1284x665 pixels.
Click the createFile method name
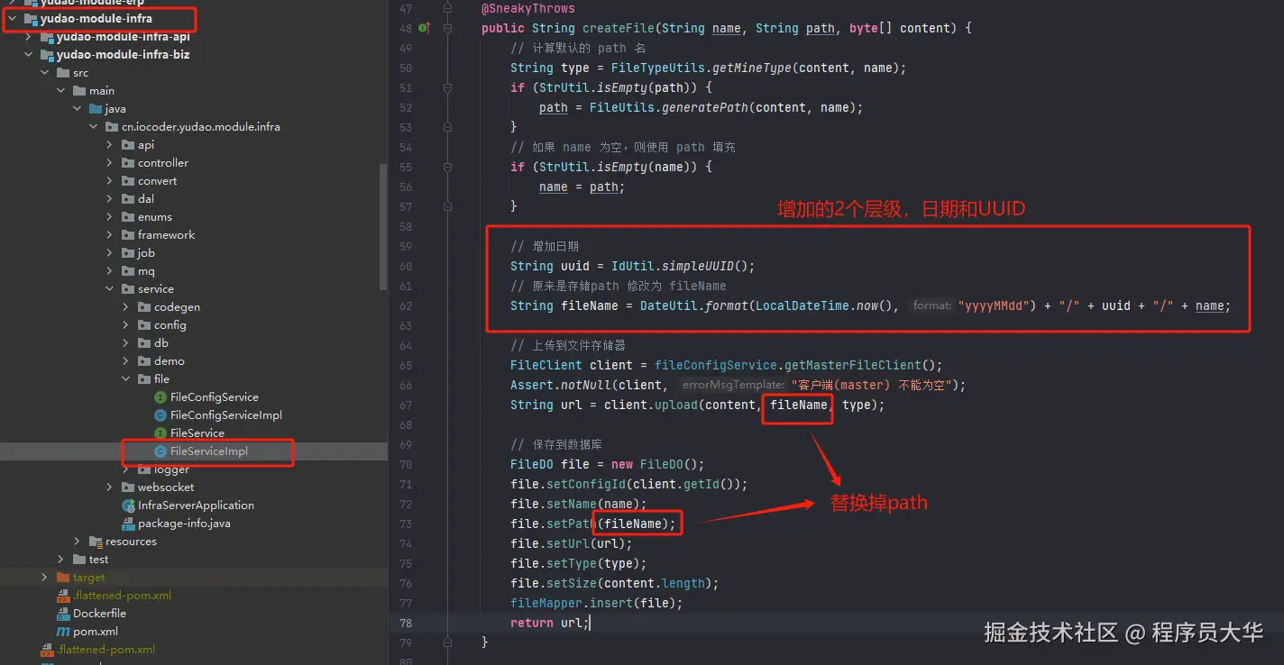pyautogui.click(x=619, y=28)
